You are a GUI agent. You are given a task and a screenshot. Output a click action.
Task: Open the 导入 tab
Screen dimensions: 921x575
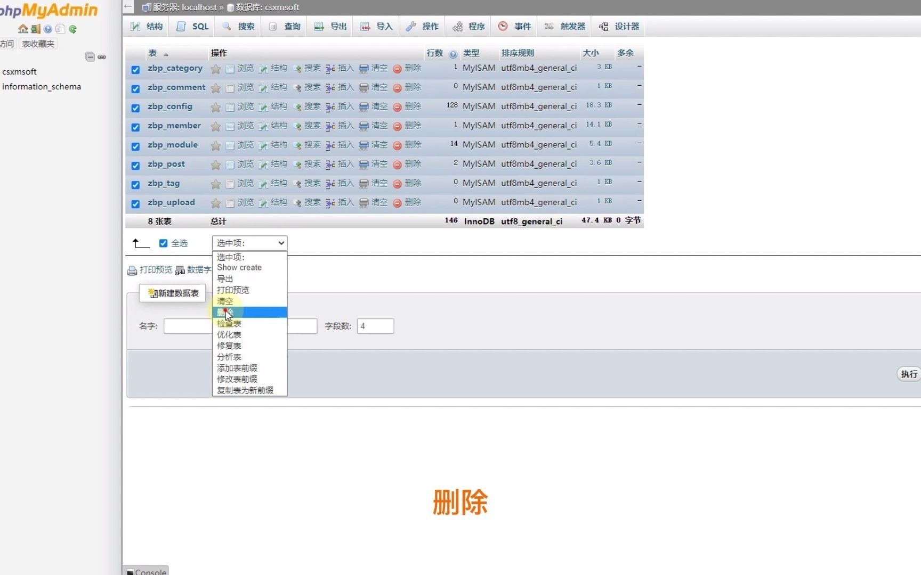point(376,26)
